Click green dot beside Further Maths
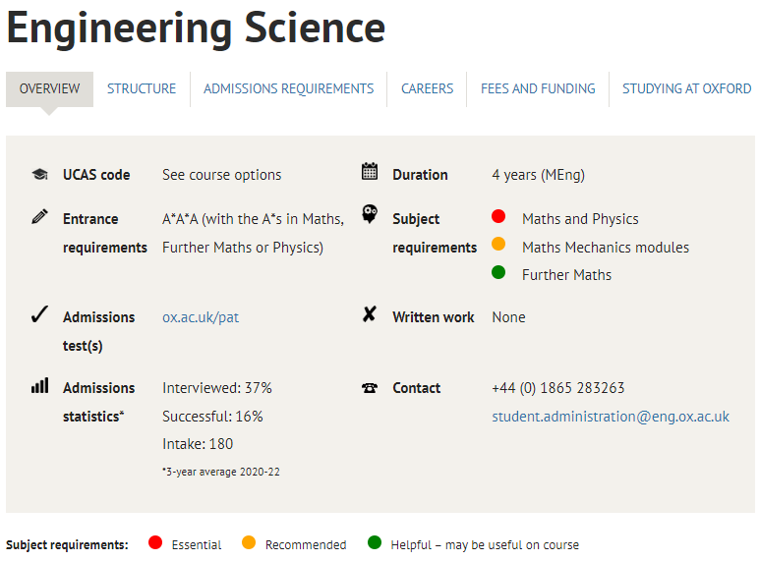The image size is (759, 561). pos(498,272)
